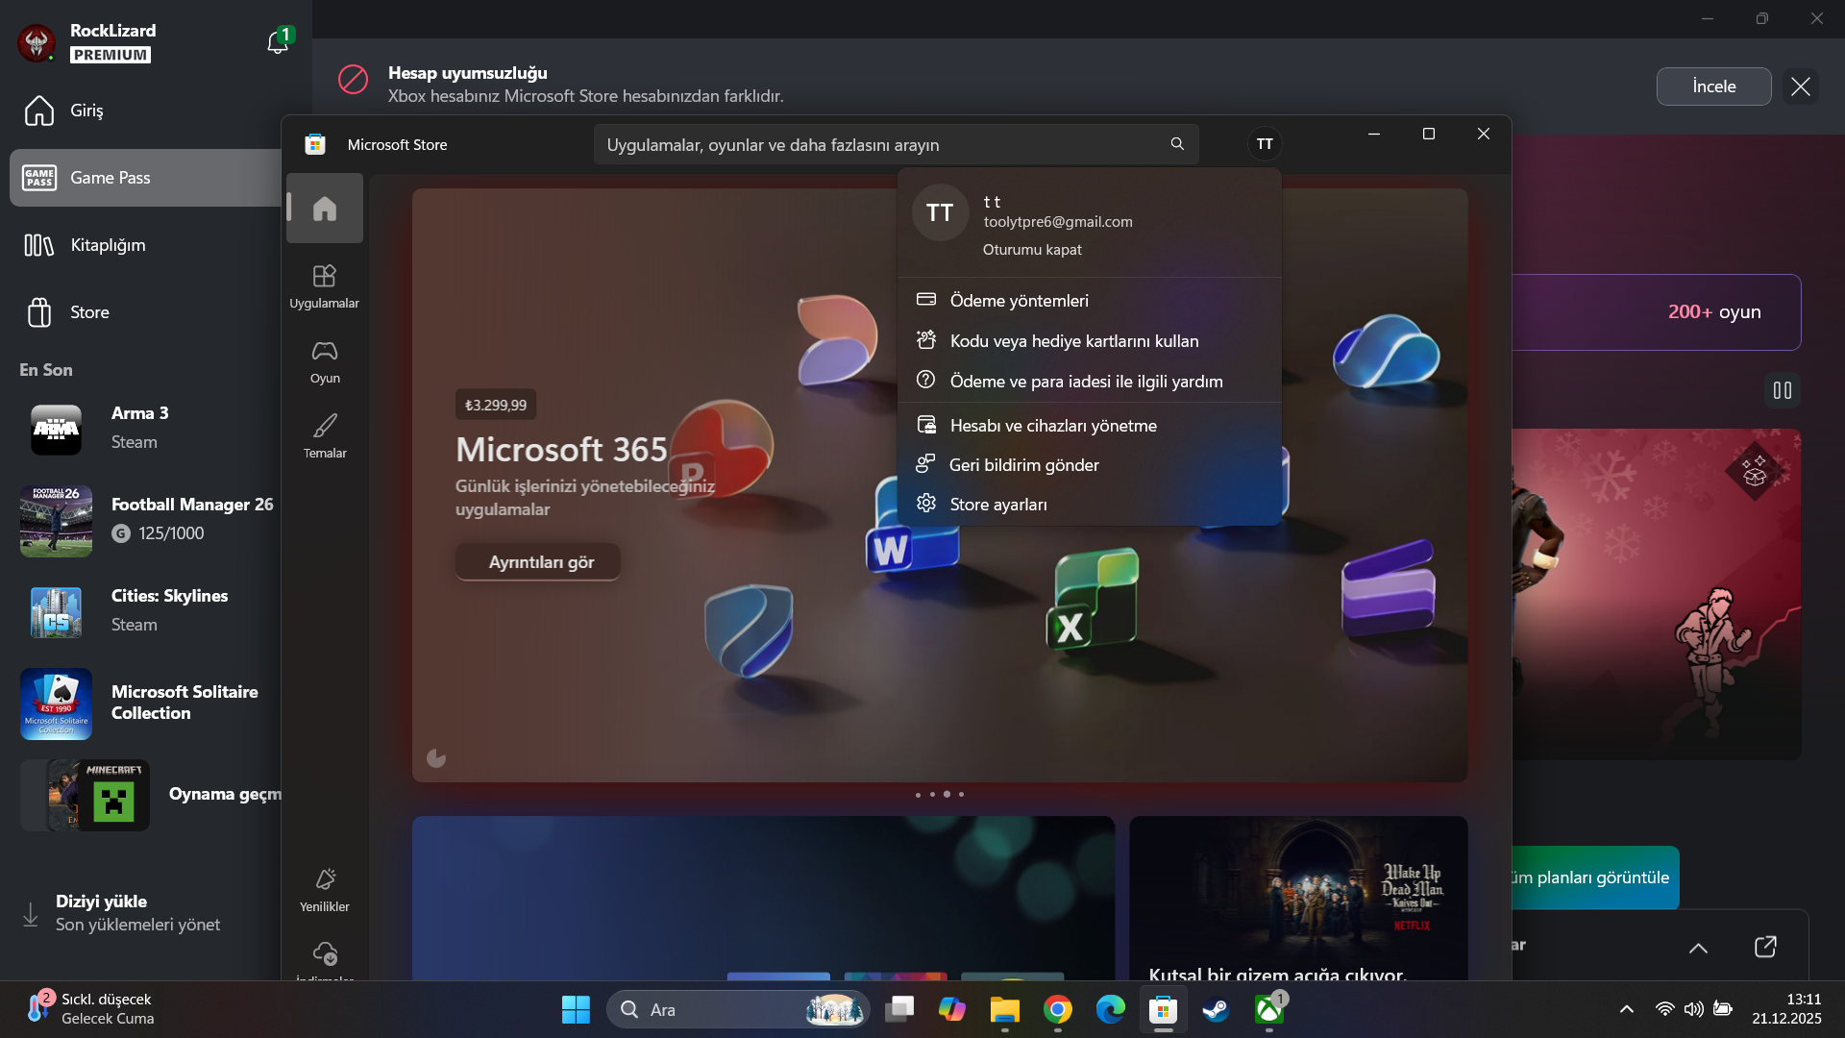The image size is (1845, 1038).
Task: Open downloads cloud icon in Store sidebar
Action: (x=325, y=953)
